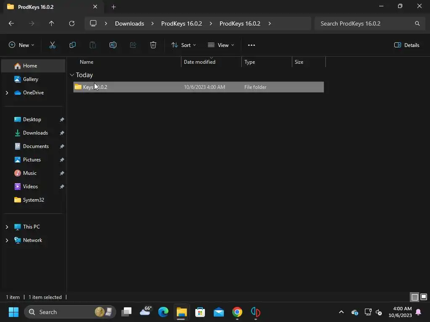Screen dimensions: 430x322
Task: Open OneDrive in navigation pane
Action: point(33,93)
